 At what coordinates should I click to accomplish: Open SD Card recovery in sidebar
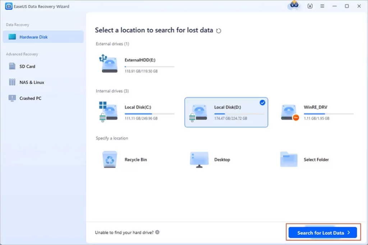tap(27, 66)
